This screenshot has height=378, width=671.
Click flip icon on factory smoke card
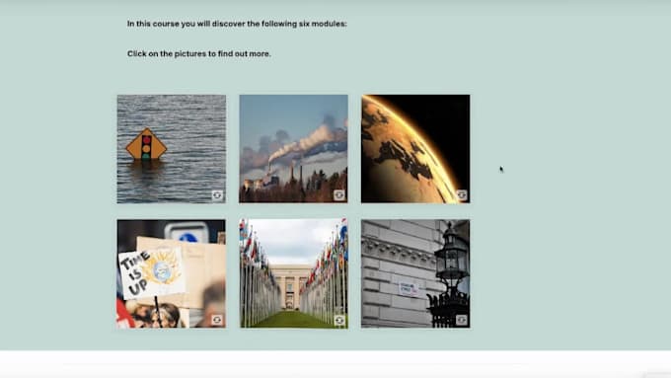[x=338, y=195]
